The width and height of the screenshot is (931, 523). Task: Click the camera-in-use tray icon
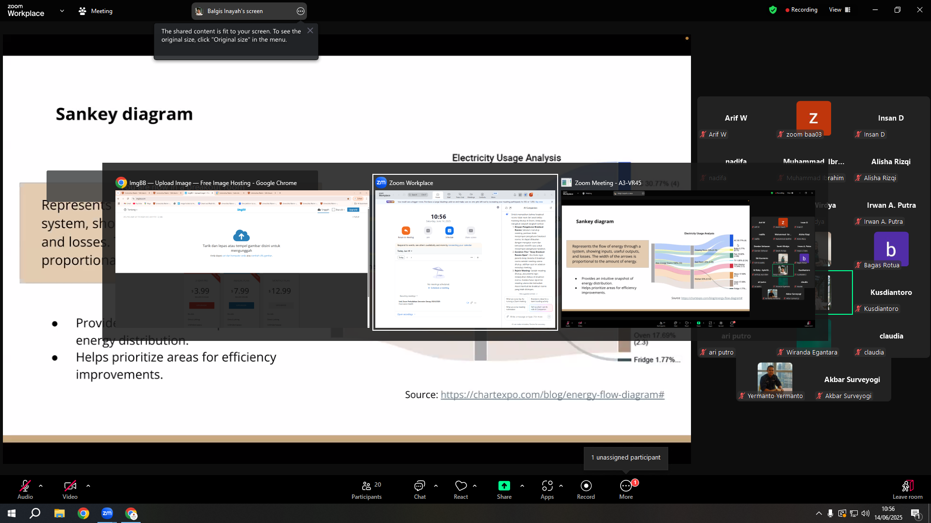[842, 513]
